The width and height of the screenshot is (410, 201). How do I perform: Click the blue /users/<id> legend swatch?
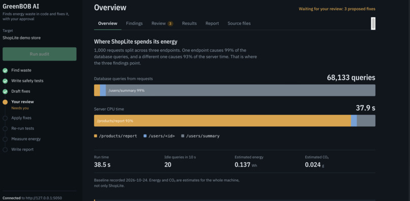point(145,136)
